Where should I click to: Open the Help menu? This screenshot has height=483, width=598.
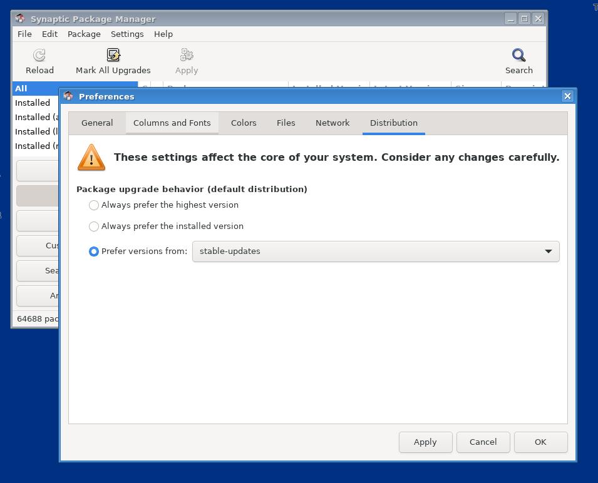pyautogui.click(x=163, y=34)
